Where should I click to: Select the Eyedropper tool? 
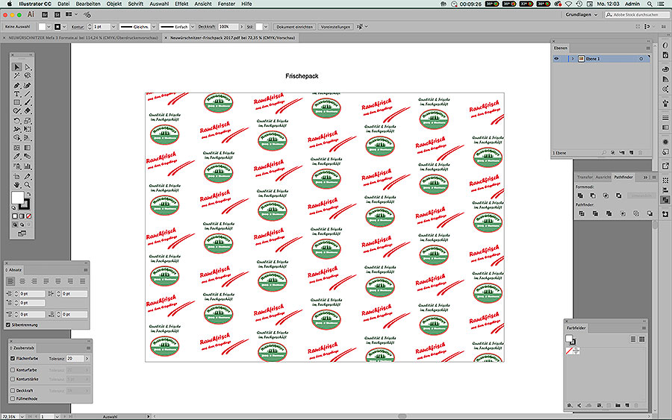coord(16,156)
